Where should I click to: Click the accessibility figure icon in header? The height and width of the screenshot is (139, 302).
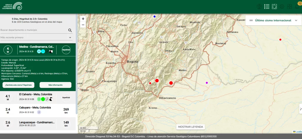tap(259, 6)
